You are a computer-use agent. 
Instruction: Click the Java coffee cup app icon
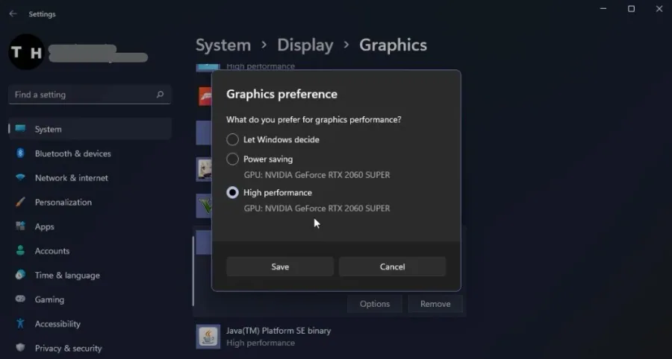tap(208, 337)
